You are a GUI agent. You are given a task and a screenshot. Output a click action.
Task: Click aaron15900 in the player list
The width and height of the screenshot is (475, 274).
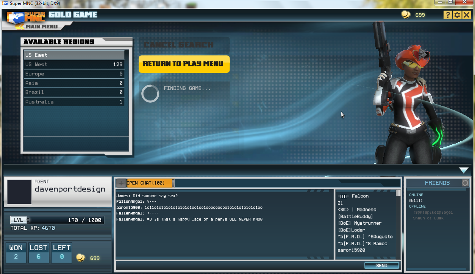(x=352, y=250)
